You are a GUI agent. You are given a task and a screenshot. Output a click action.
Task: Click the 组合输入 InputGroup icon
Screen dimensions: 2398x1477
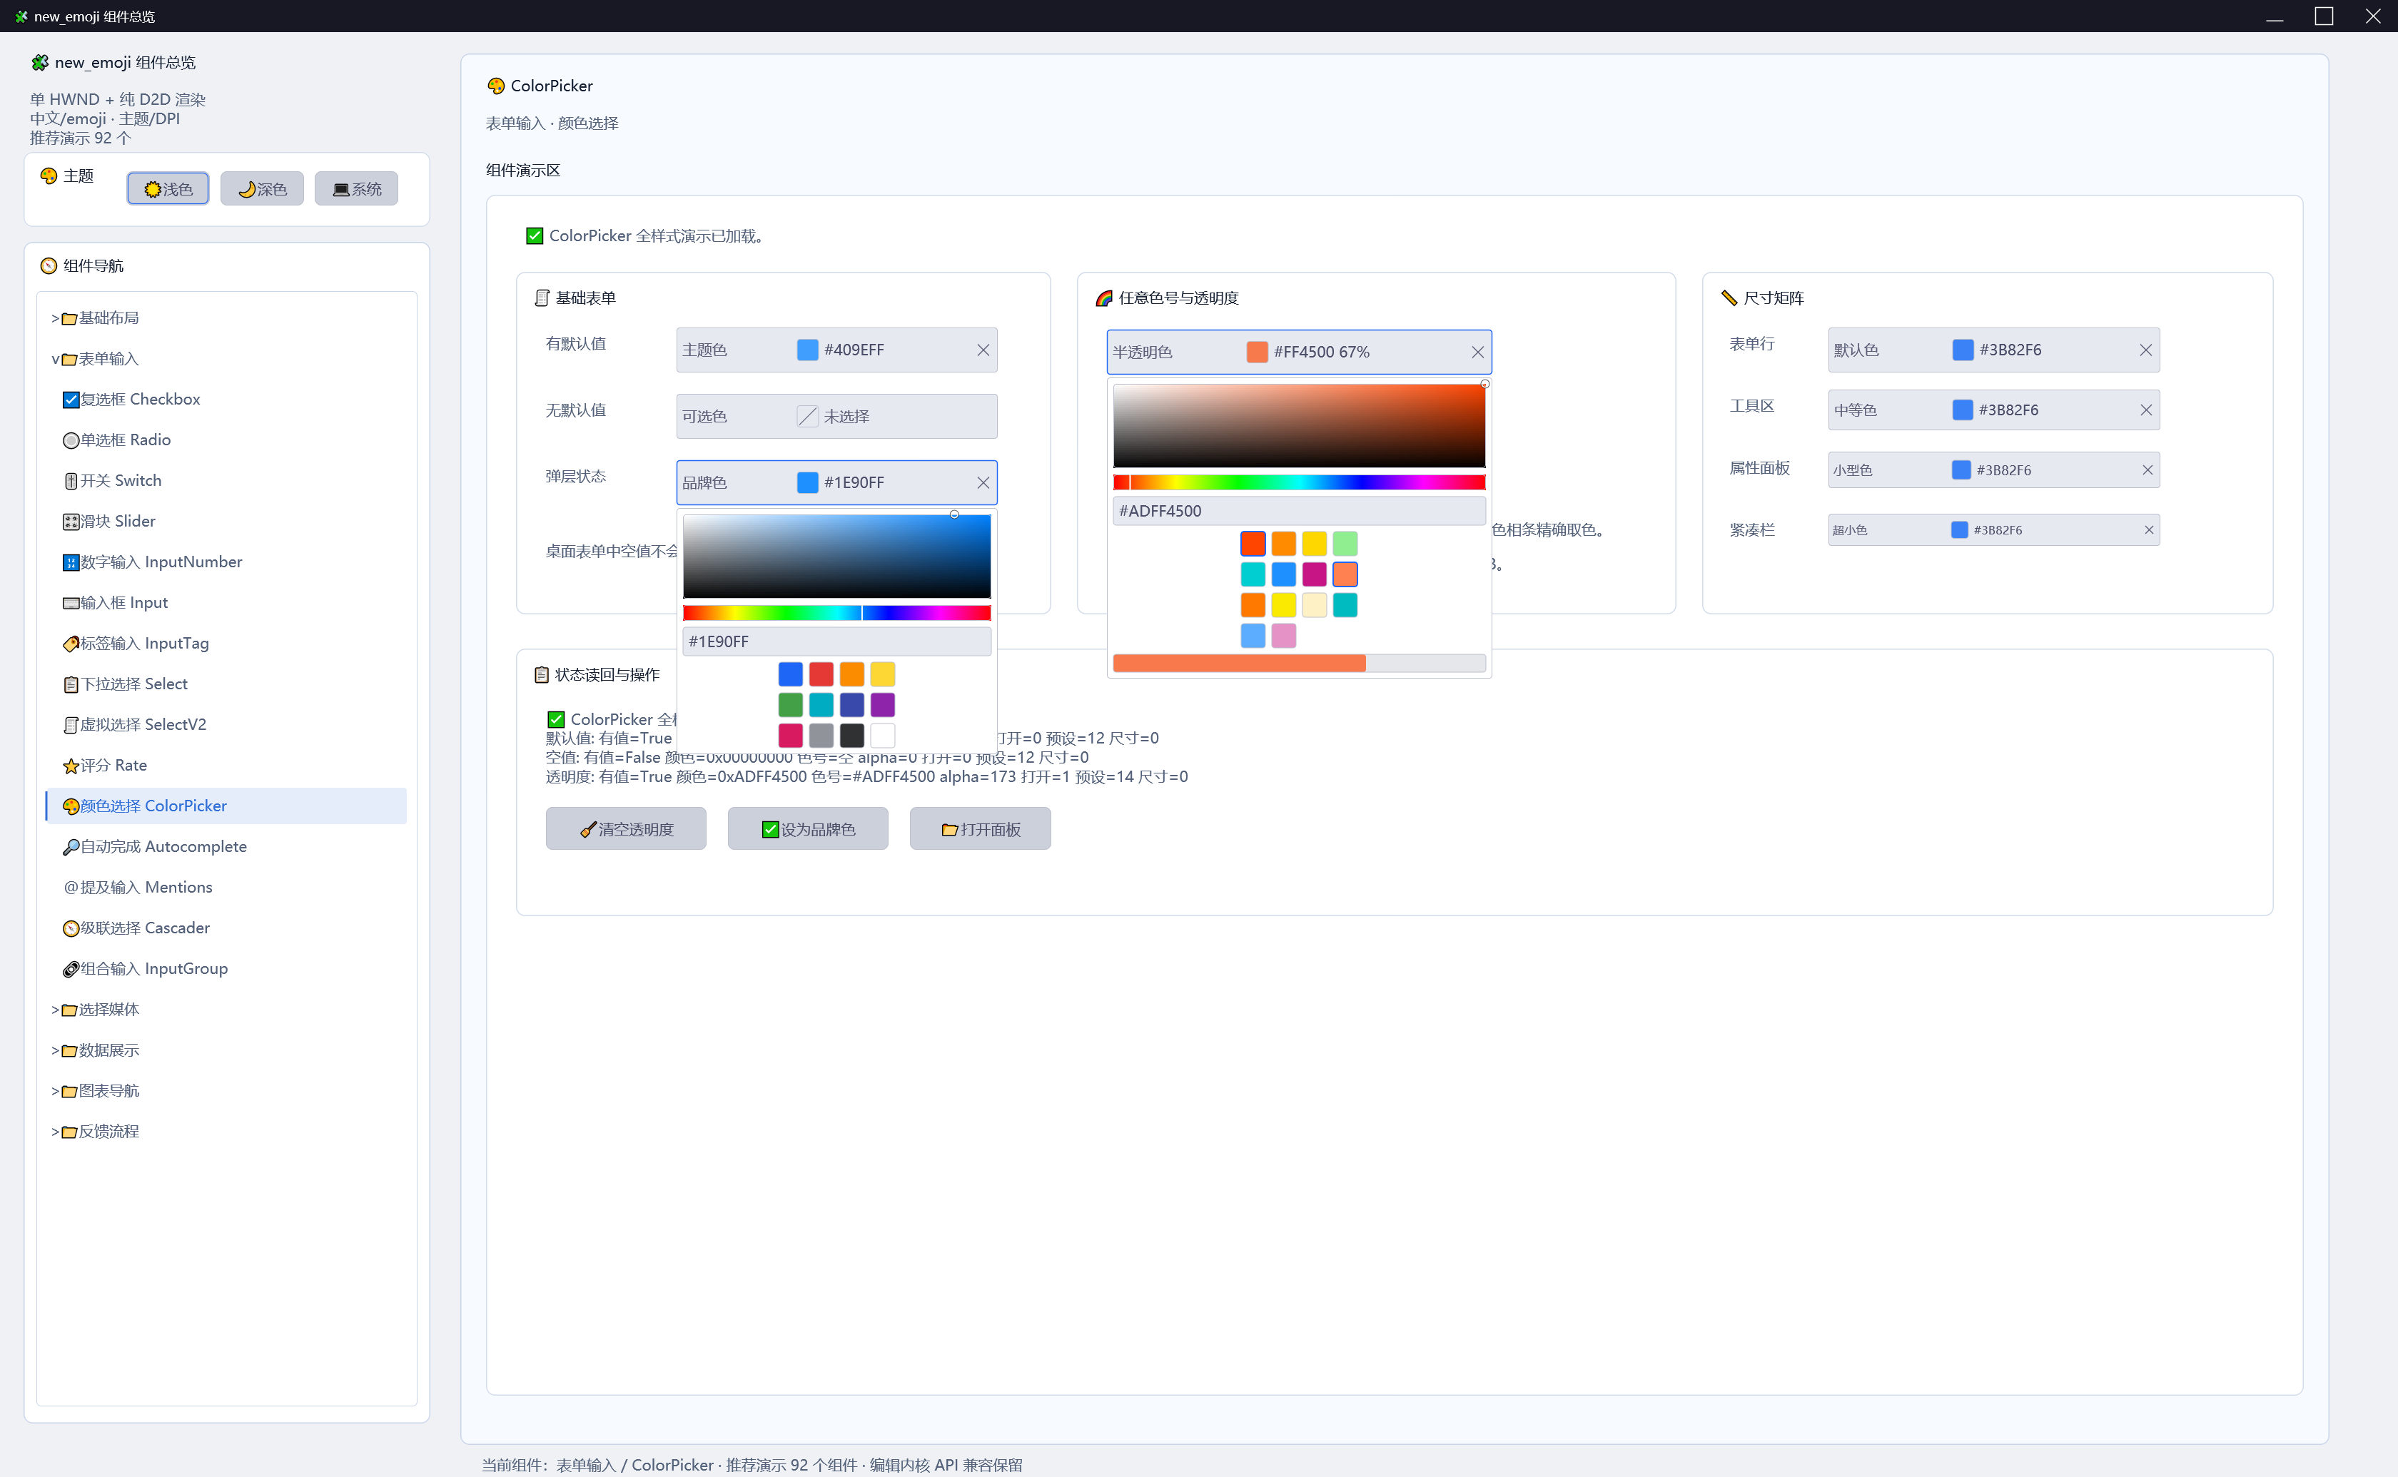coord(71,969)
